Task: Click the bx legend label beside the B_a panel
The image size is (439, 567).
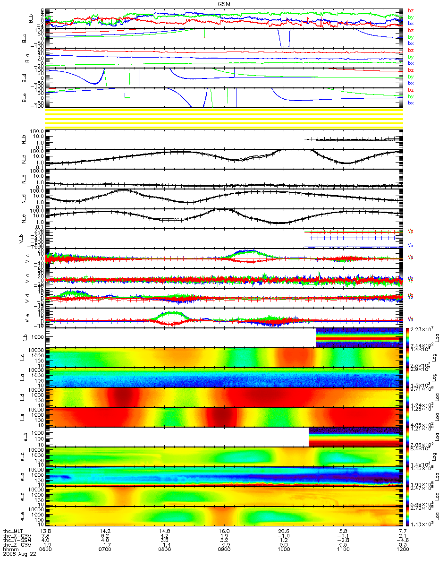Action: point(410,63)
